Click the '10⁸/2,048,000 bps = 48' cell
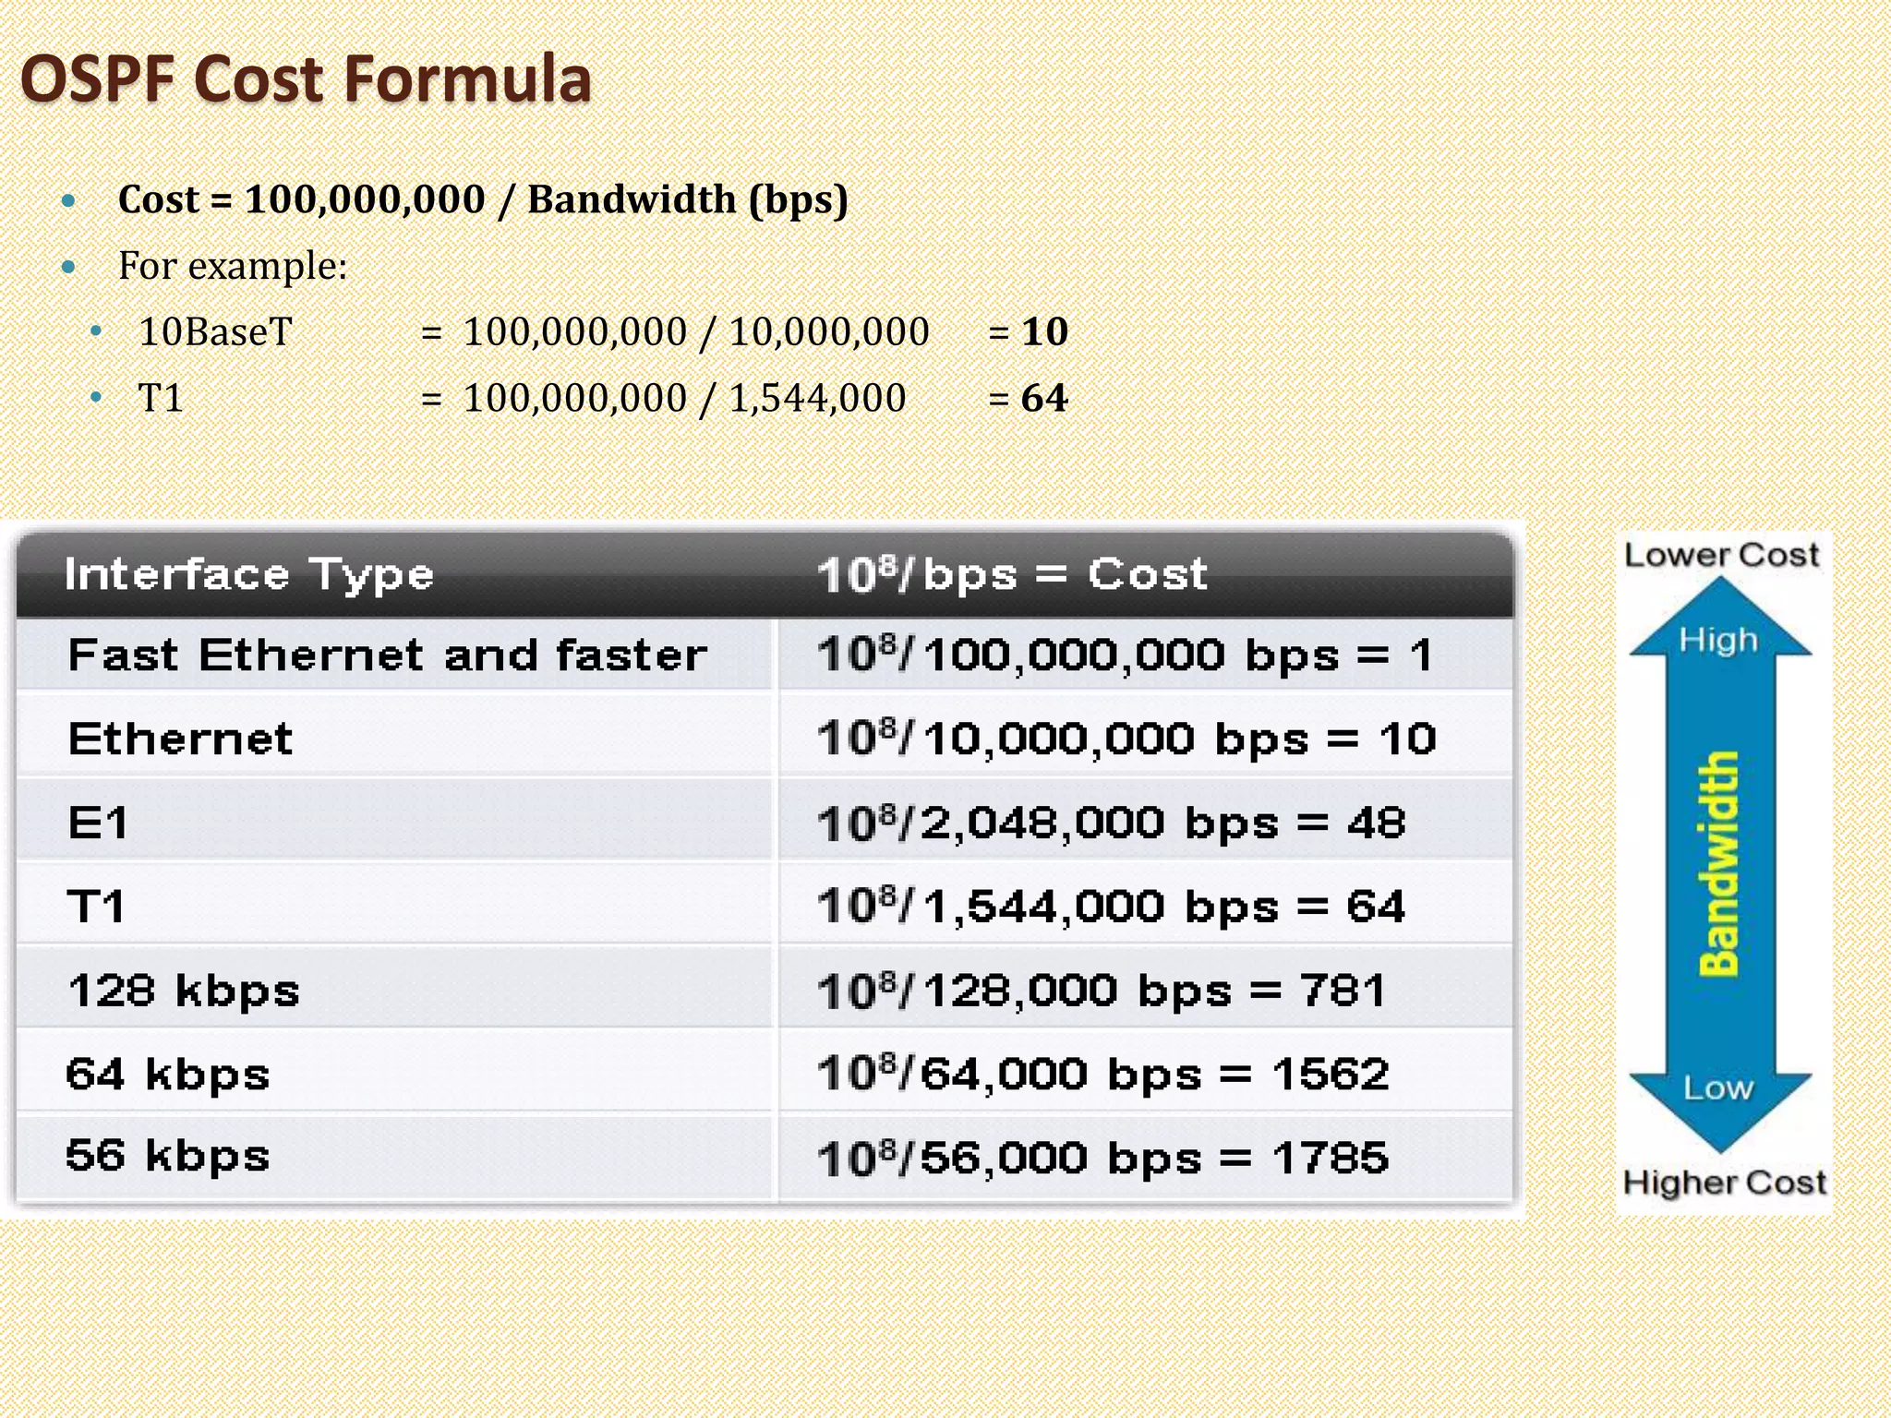This screenshot has height=1418, width=1891. (x=1112, y=823)
